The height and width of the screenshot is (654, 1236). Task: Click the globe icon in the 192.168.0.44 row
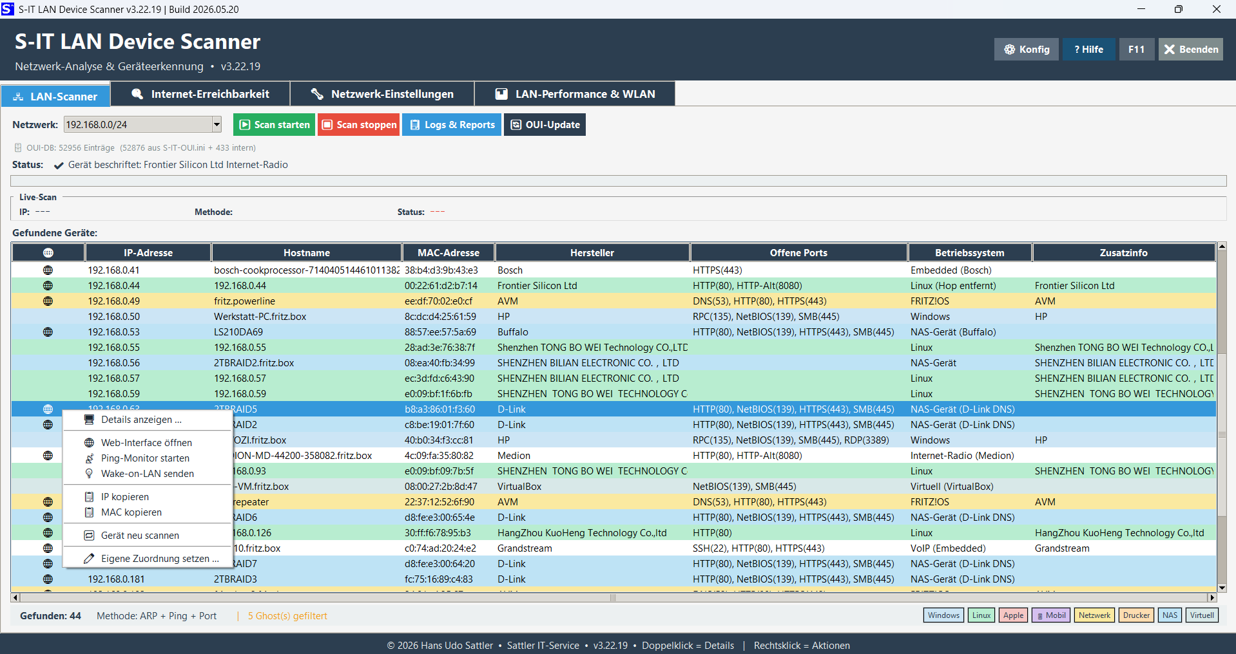tap(48, 286)
